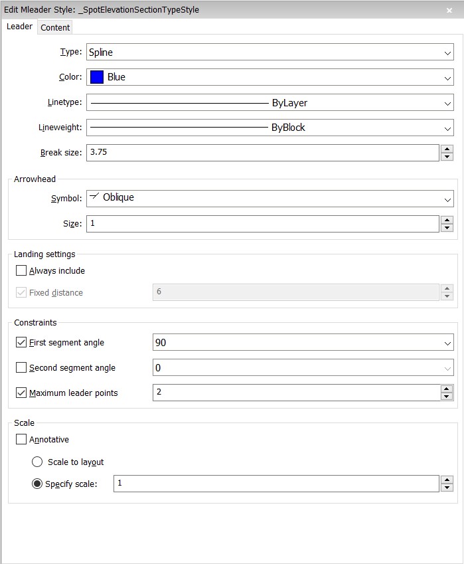Enable the Always include landing checkbox
464x564 pixels.
pyautogui.click(x=21, y=270)
